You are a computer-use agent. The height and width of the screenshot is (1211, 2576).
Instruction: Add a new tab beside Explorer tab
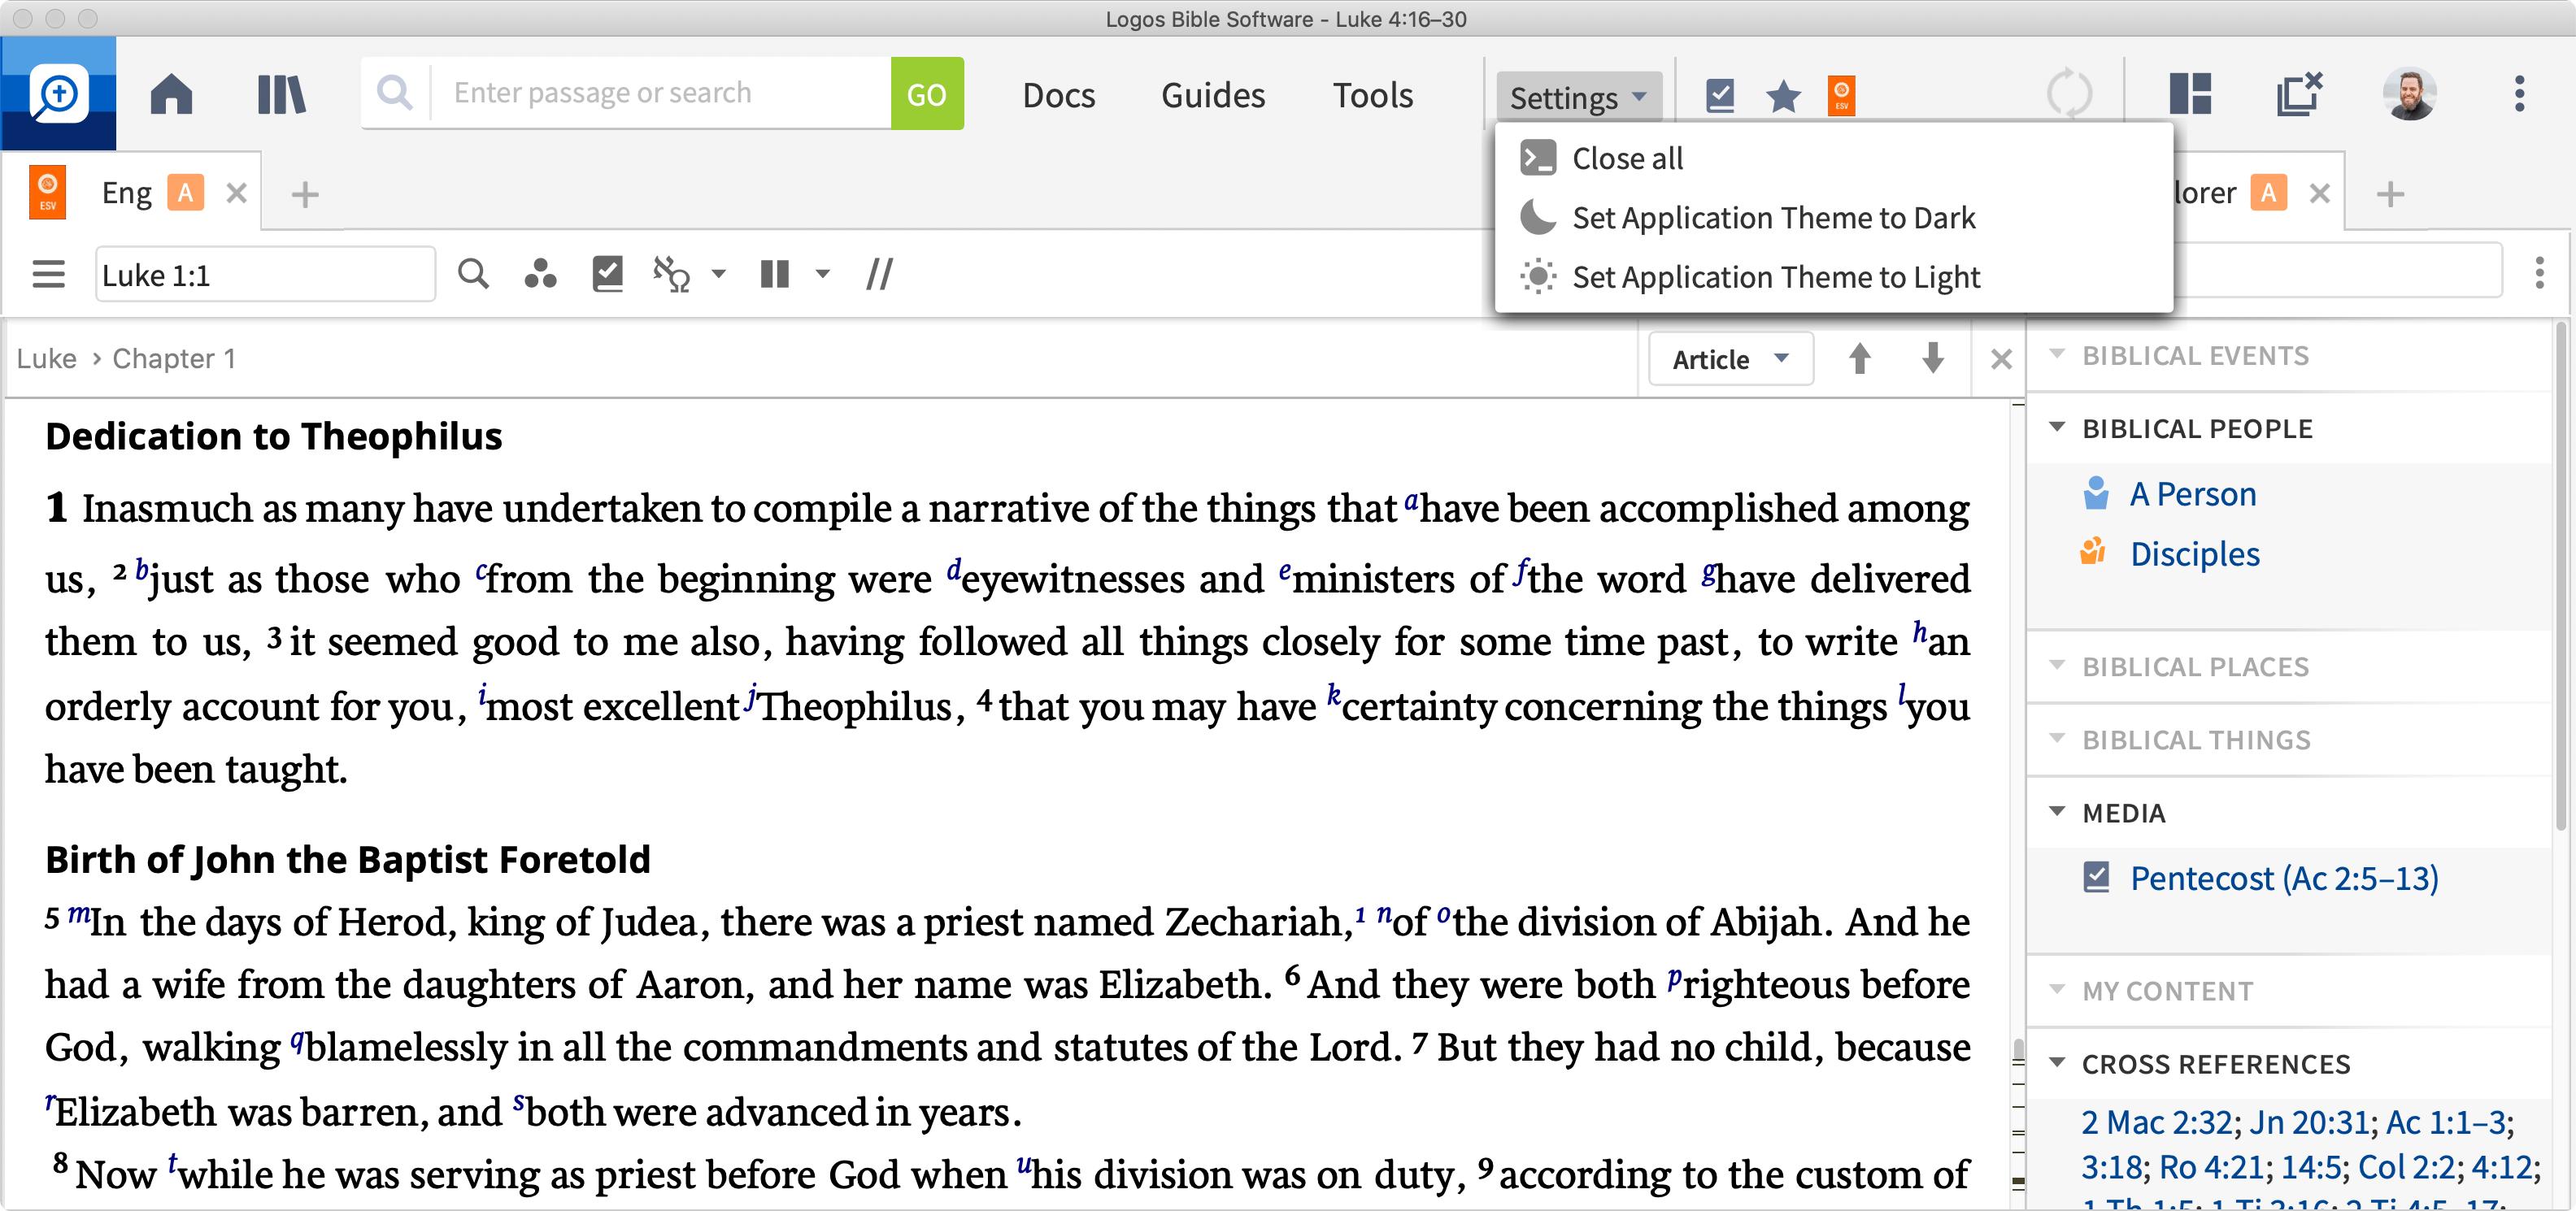[2390, 193]
